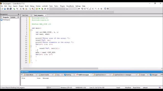The image size is (163, 91).
Task: Save the current file via toolbar
Action: (x=8, y=9)
